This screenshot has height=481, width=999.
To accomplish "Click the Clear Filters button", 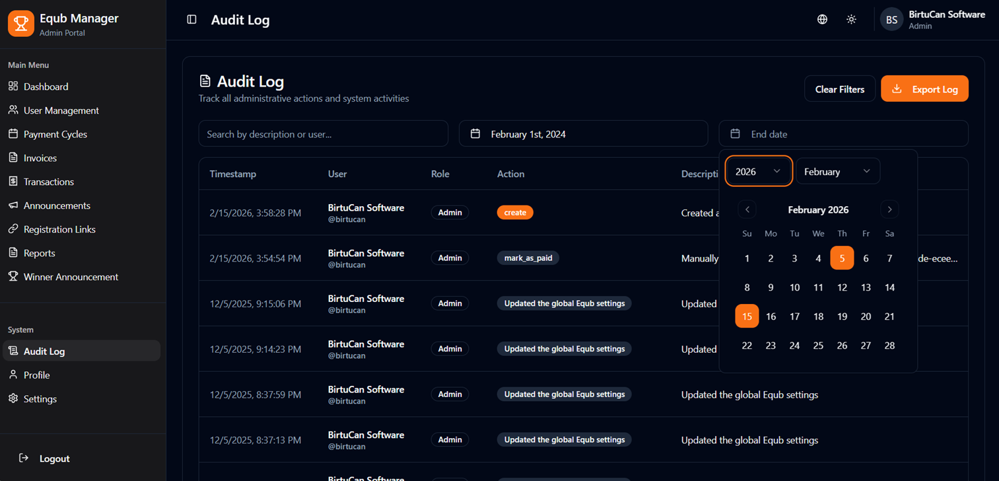I will point(839,89).
